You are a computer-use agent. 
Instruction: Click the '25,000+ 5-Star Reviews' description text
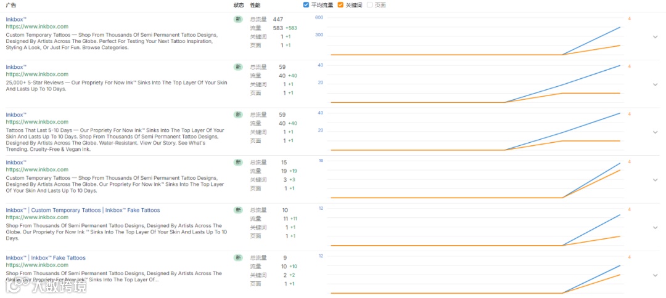(117, 86)
